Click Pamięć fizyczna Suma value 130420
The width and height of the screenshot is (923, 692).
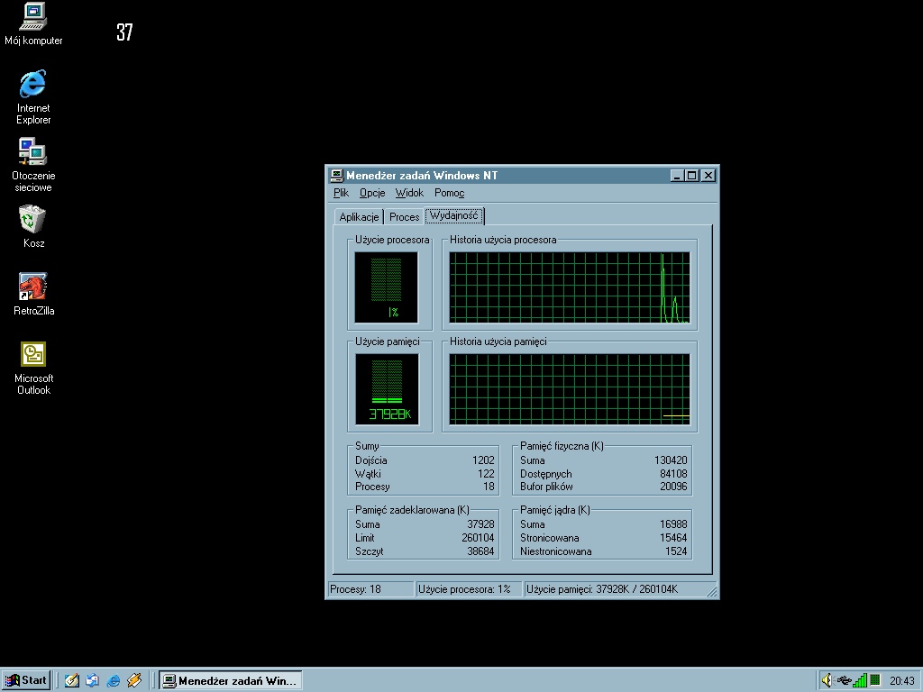pos(671,460)
